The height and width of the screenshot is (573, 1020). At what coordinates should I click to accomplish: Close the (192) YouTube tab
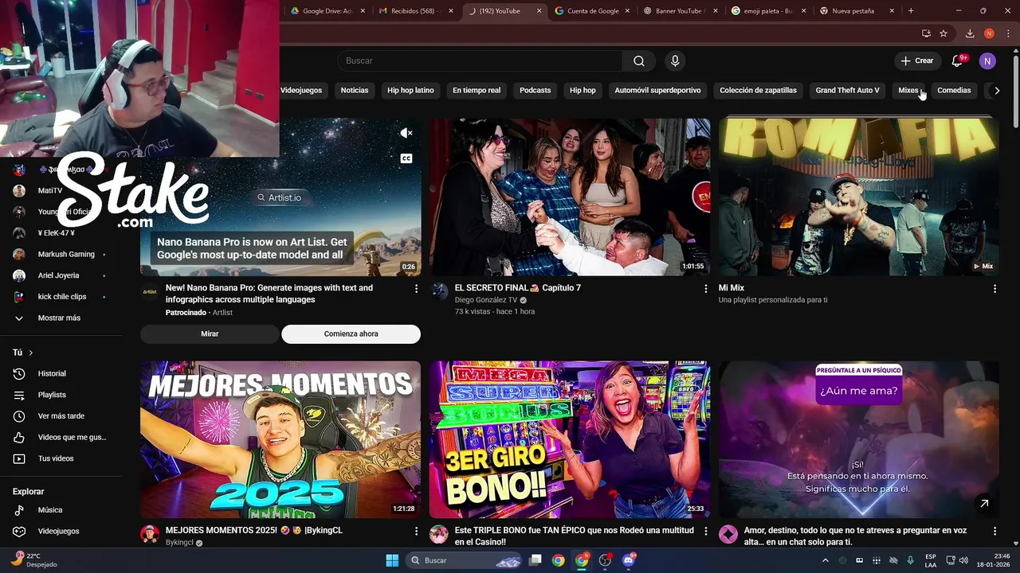pyautogui.click(x=539, y=11)
